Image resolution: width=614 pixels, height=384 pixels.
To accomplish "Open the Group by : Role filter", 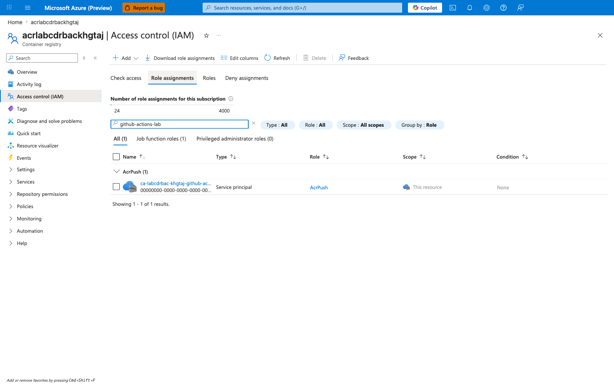I will [x=419, y=125].
